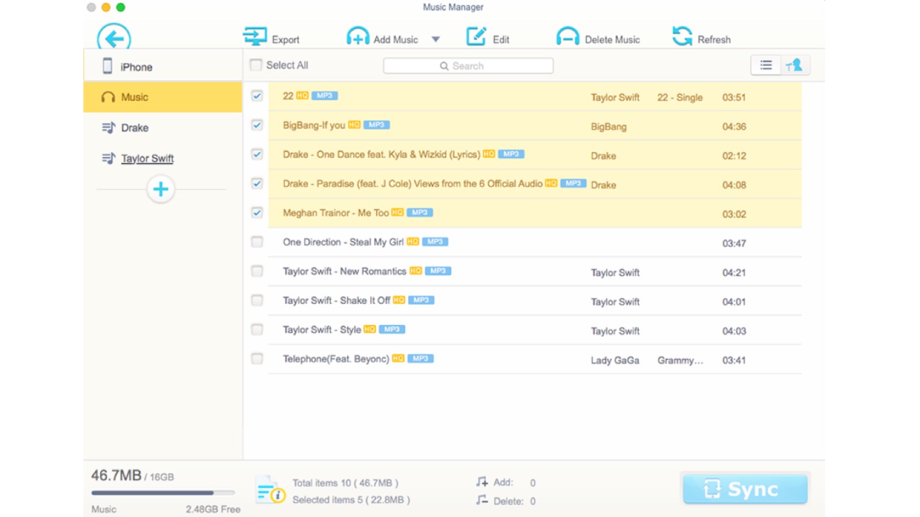Add a new playlist with plus button
The height and width of the screenshot is (517, 920).
tap(161, 189)
